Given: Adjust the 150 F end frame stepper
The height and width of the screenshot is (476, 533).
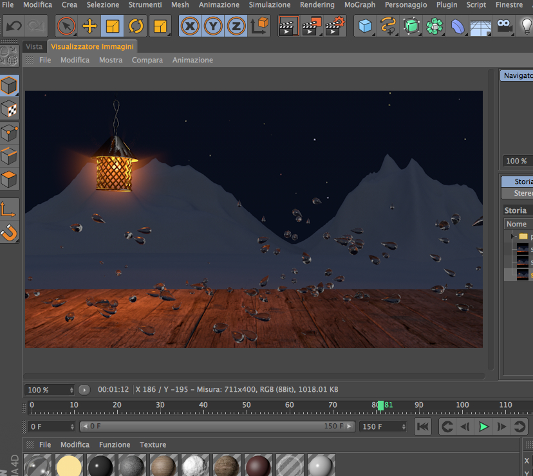Looking at the screenshot, I should pyautogui.click(x=404, y=426).
